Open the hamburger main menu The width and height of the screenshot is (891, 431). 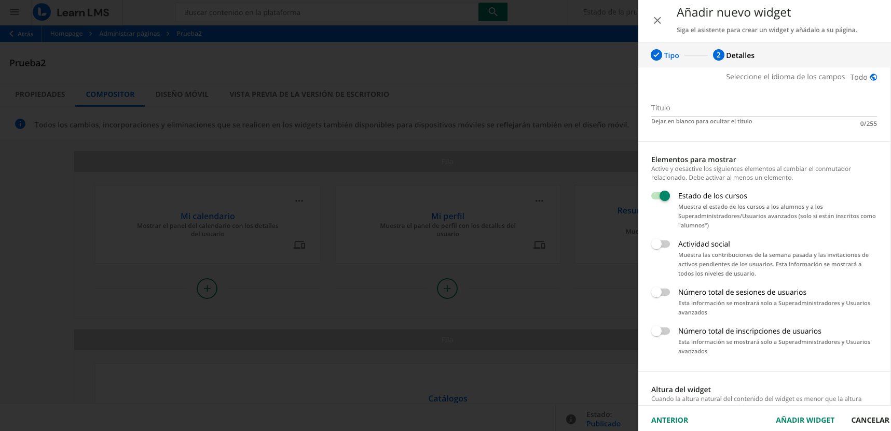[x=15, y=12]
